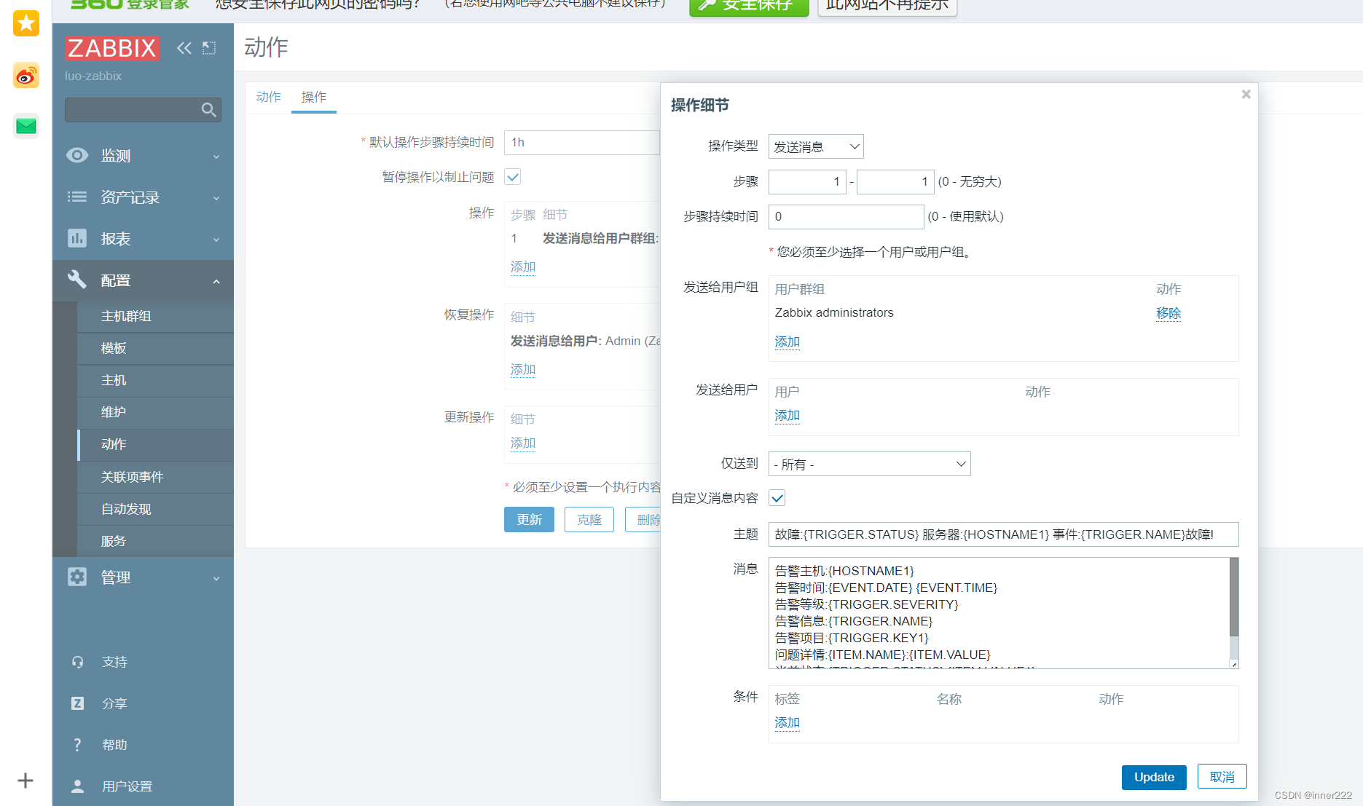Click the 默认操作步骤持续时间 1h field
Viewport: 1363px width, 806px height.
581,142
